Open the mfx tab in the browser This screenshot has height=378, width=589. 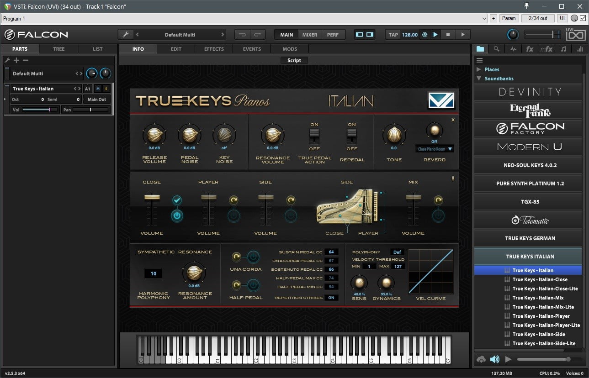(547, 49)
